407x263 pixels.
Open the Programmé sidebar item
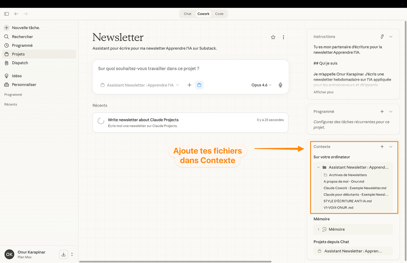tap(39, 45)
